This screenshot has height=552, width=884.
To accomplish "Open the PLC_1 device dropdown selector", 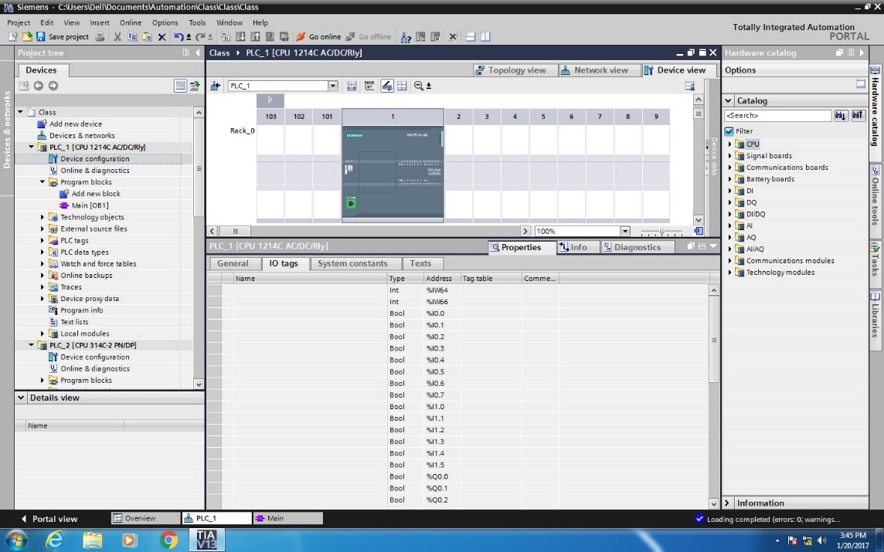I will pos(333,86).
